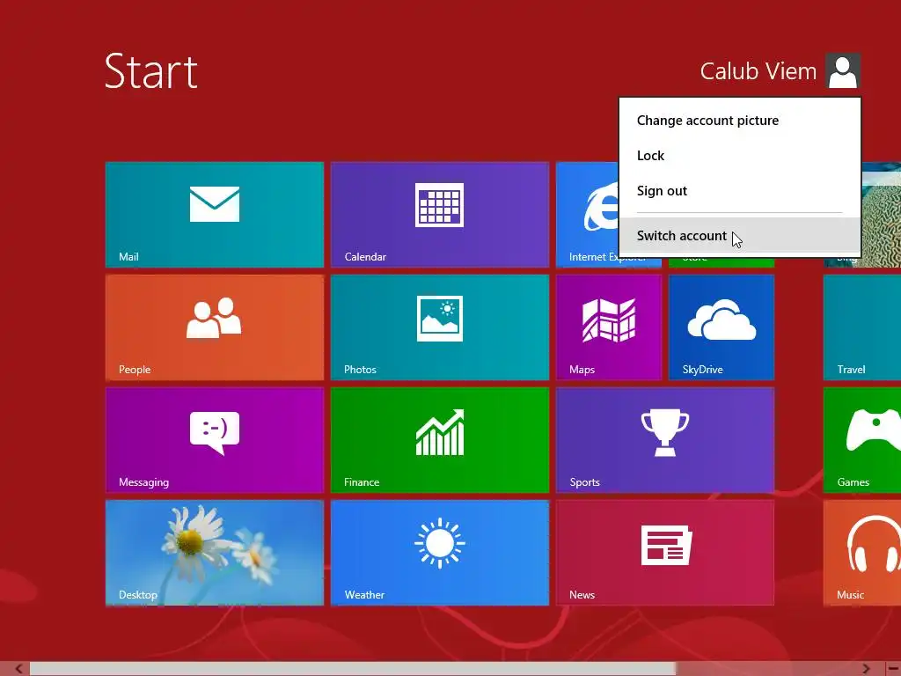Open the Maps tile
Viewport: 901px width, 676px height.
(609, 327)
